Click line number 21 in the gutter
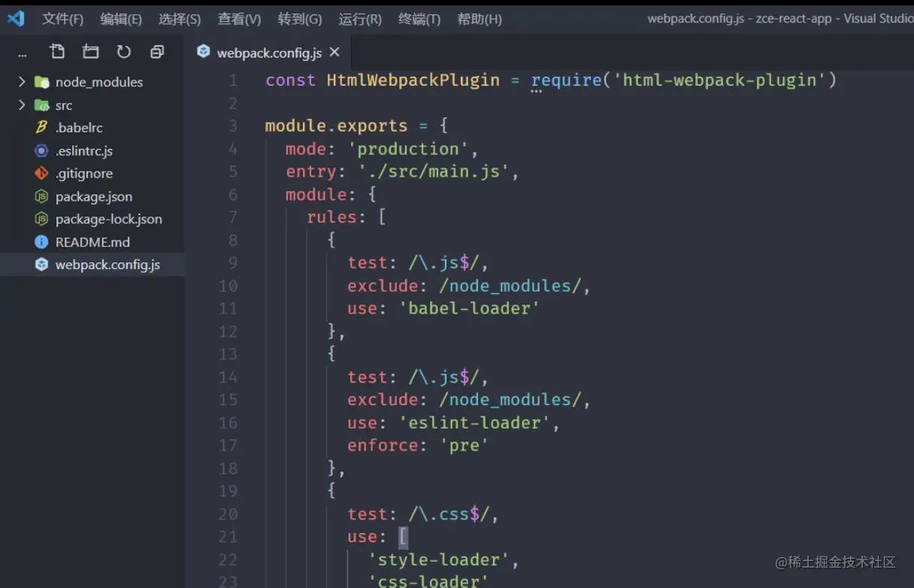The width and height of the screenshot is (914, 588). (x=228, y=537)
